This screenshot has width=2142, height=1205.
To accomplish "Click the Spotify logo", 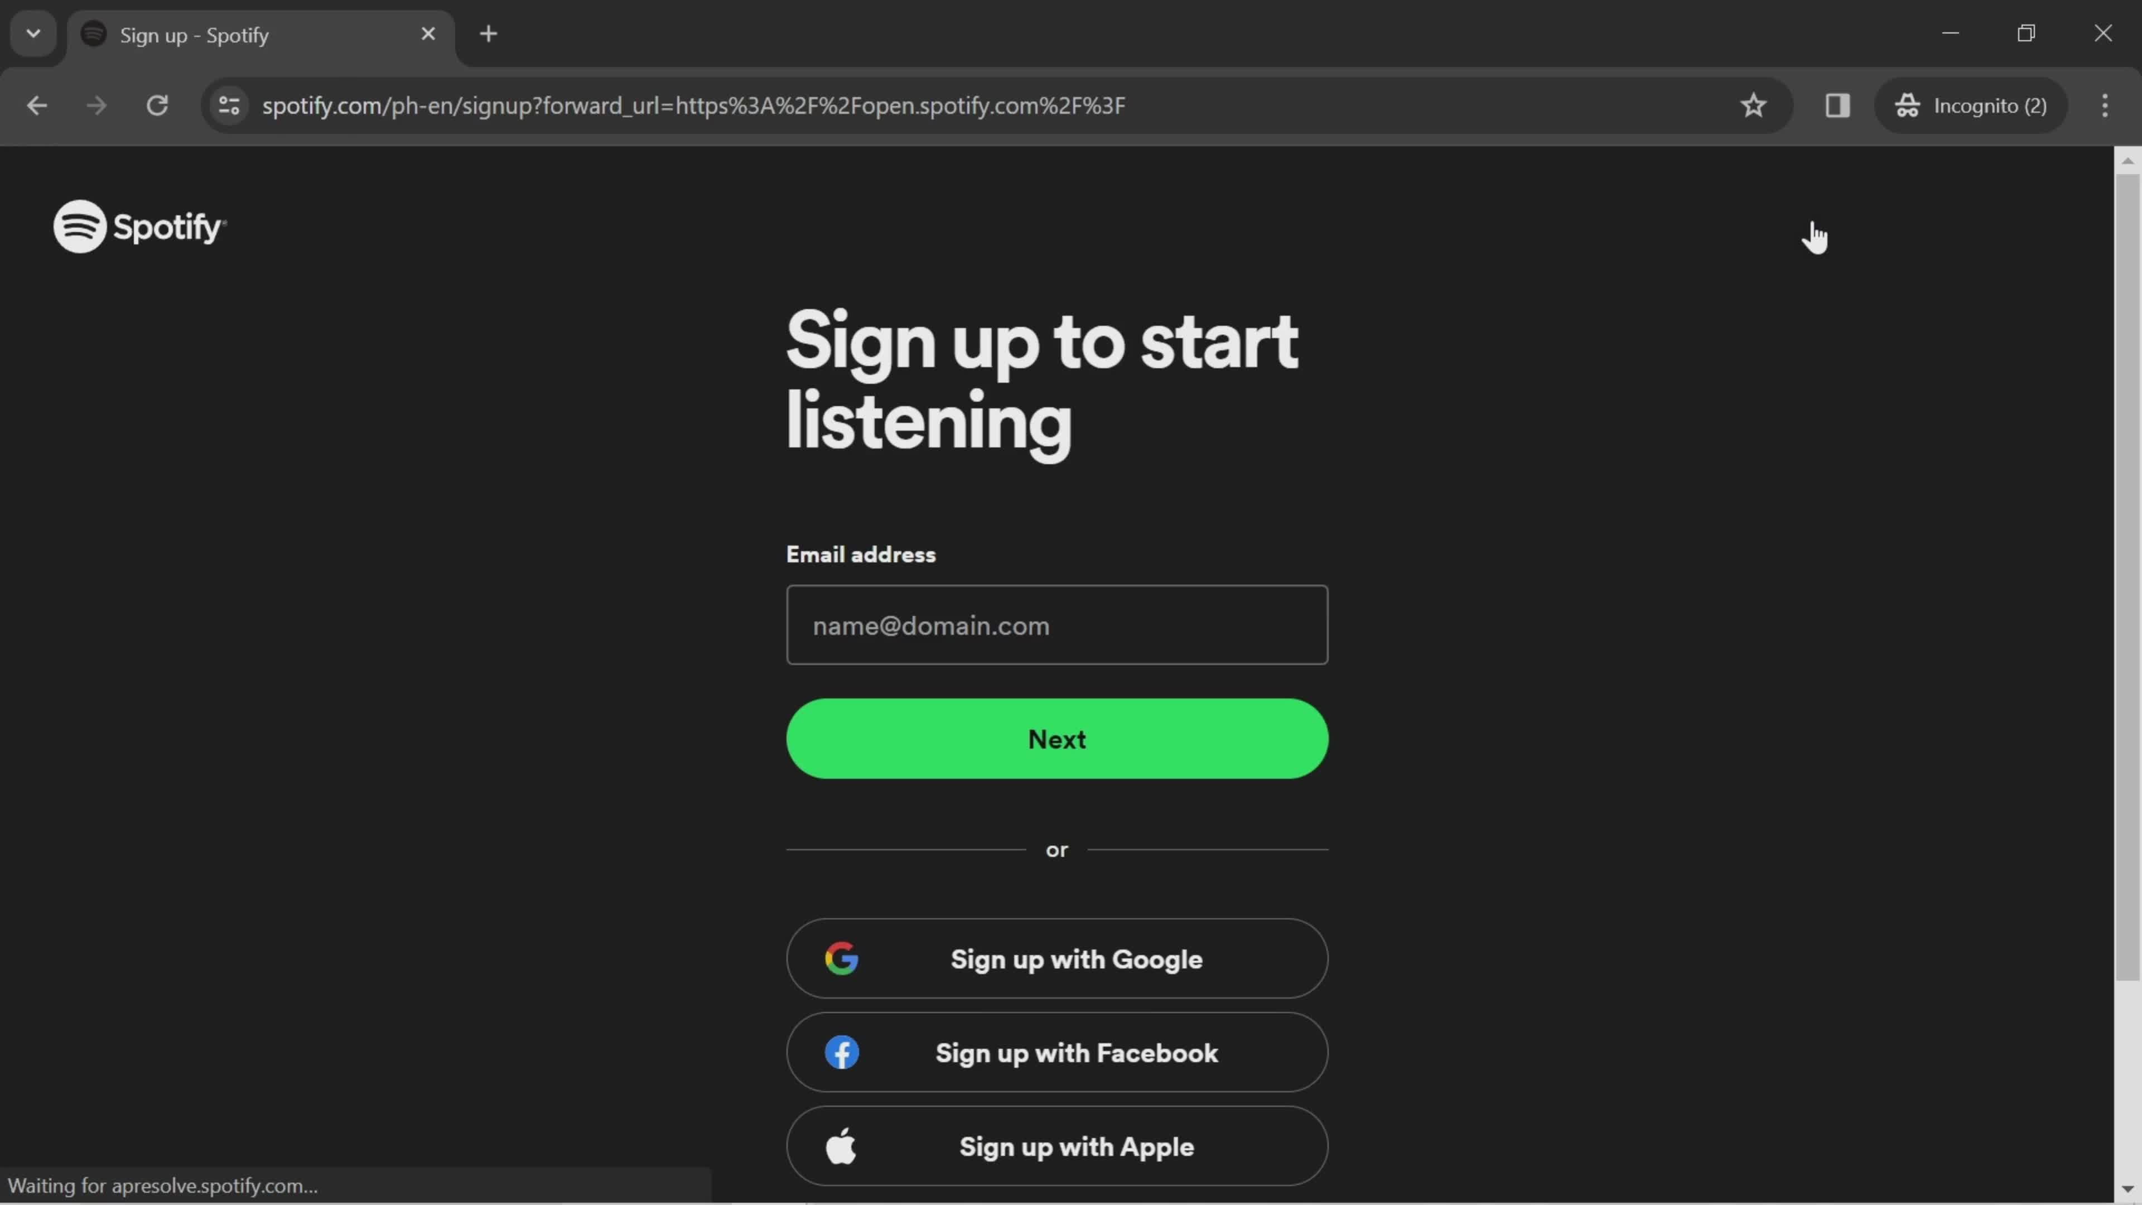I will [139, 226].
